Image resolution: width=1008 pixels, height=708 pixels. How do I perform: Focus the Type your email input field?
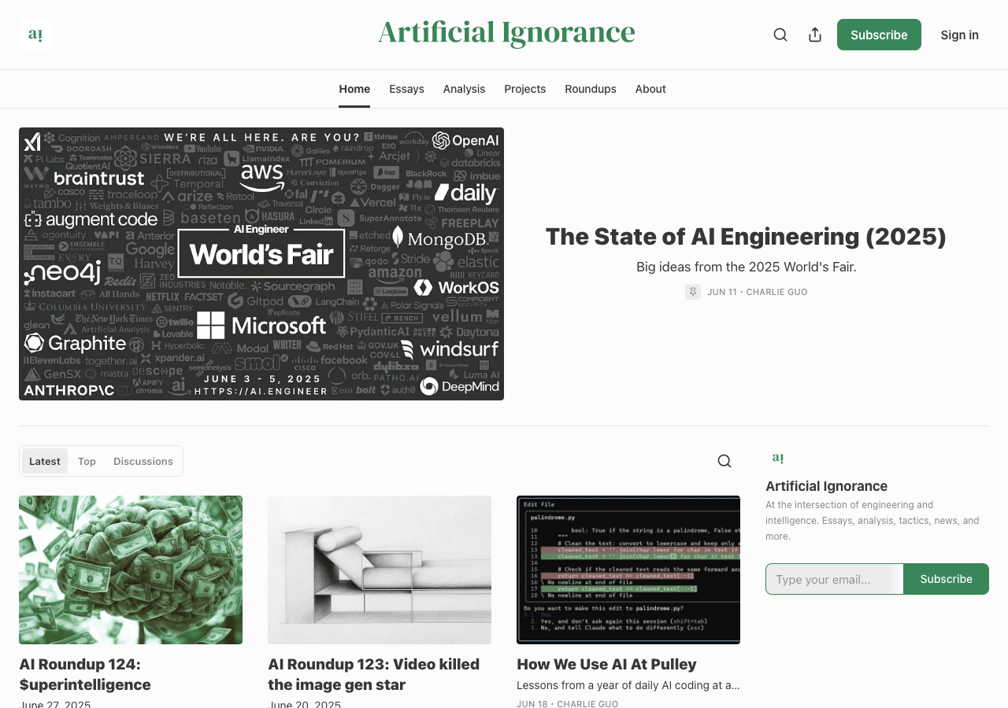pyautogui.click(x=835, y=579)
